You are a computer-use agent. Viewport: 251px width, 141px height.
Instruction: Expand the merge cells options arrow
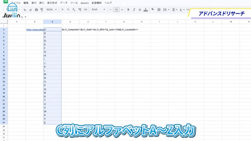[169, 10]
